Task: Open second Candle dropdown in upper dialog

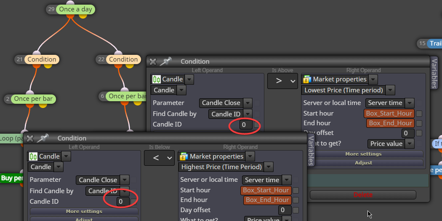Action: pyautogui.click(x=181, y=90)
